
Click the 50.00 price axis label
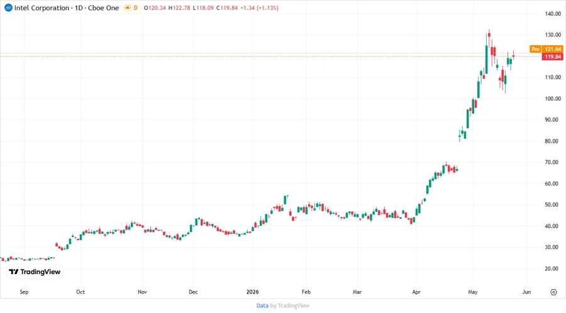coord(553,205)
